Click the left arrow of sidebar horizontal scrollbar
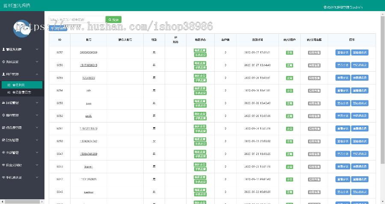The width and height of the screenshot is (385, 204). click(2, 202)
